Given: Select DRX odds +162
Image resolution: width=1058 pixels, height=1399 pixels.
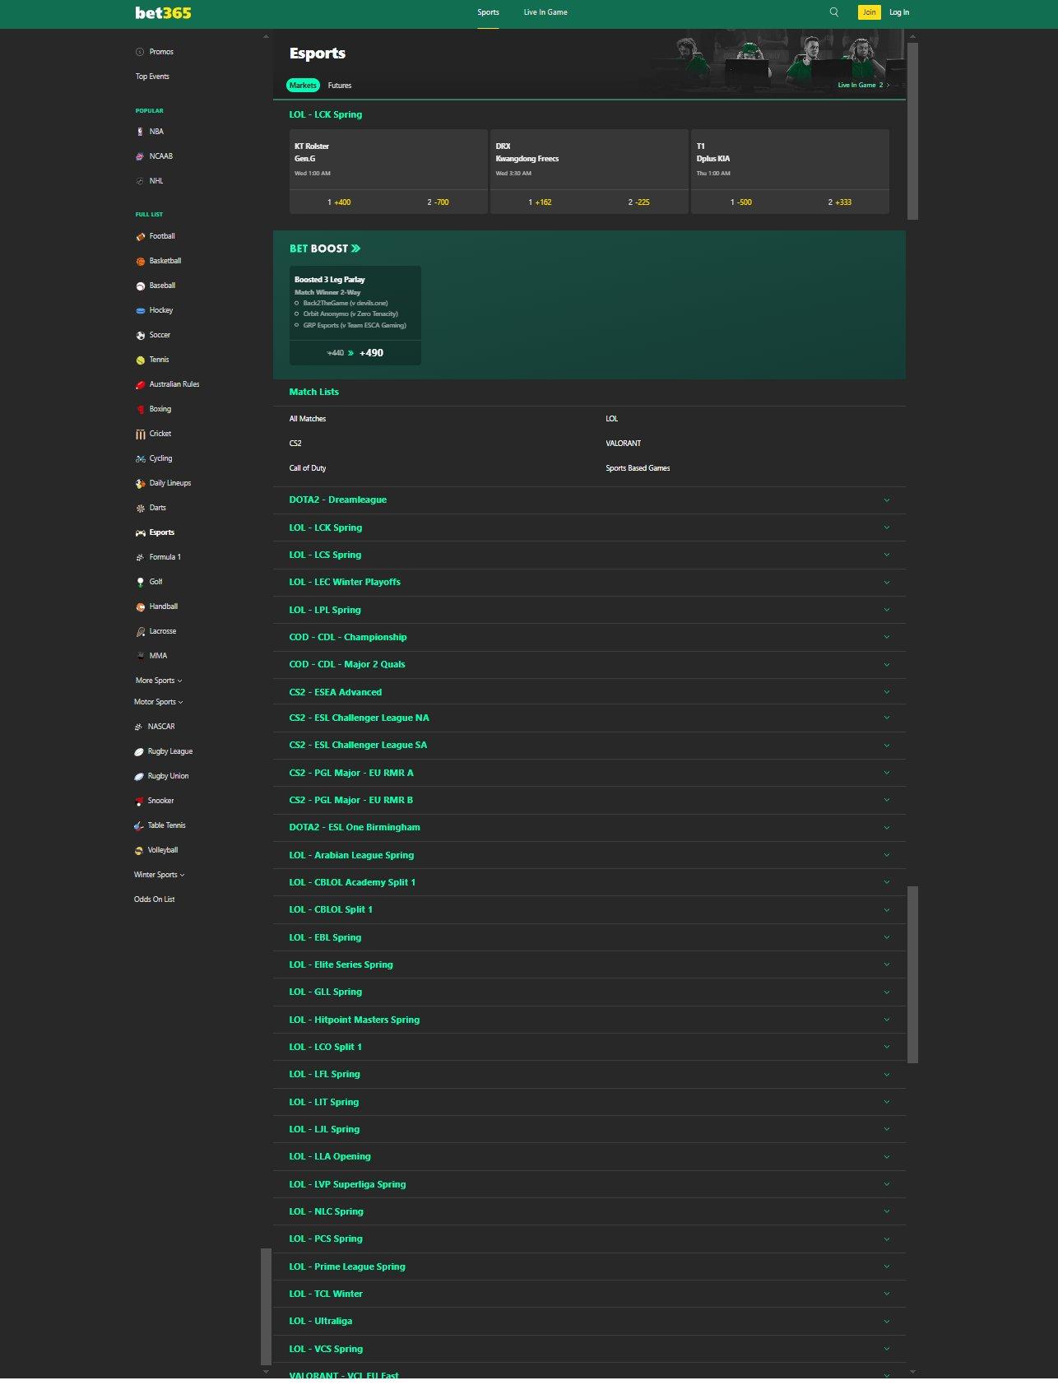Looking at the screenshot, I should (x=540, y=202).
